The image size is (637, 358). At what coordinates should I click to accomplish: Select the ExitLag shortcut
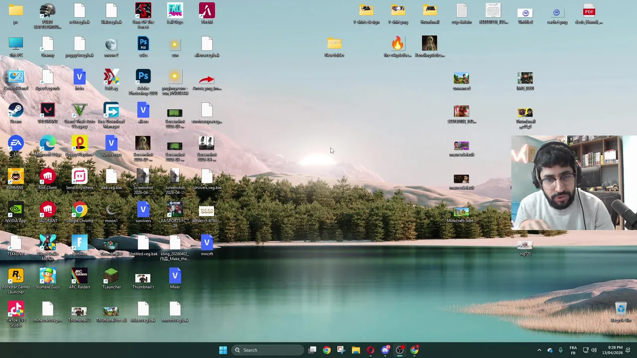coord(111,80)
